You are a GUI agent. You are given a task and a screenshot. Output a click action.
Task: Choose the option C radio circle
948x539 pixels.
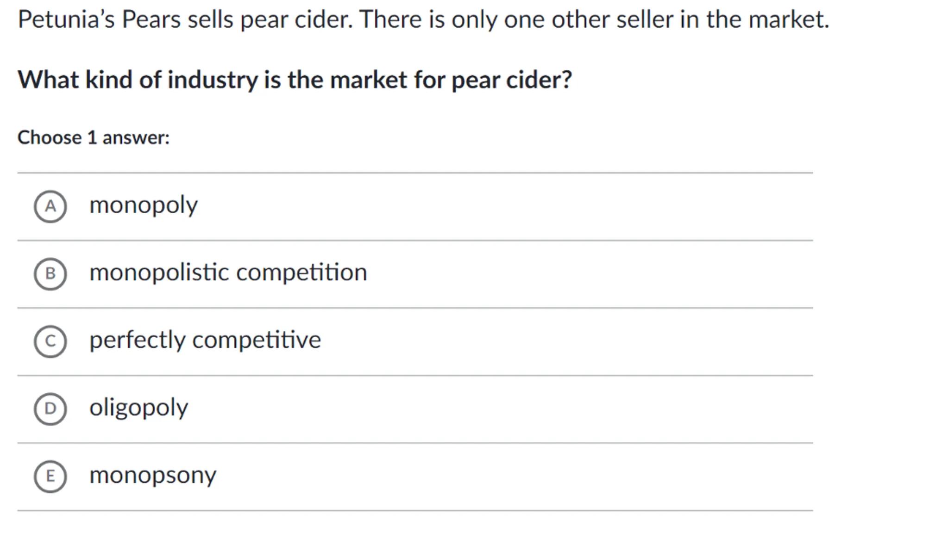pyautogui.click(x=50, y=341)
